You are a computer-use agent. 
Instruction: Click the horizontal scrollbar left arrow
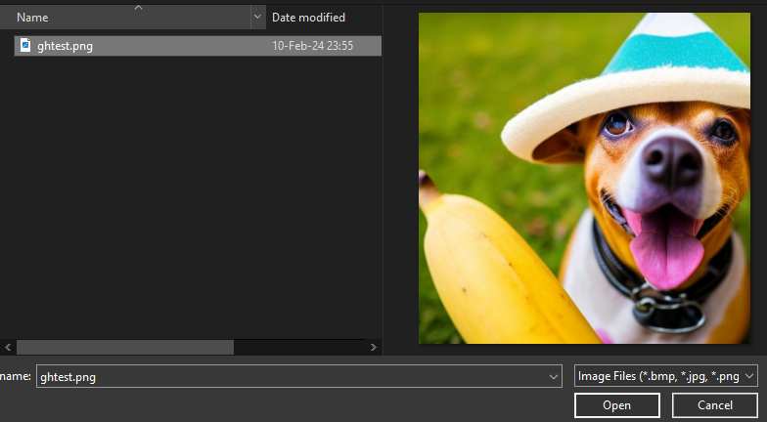tap(8, 348)
